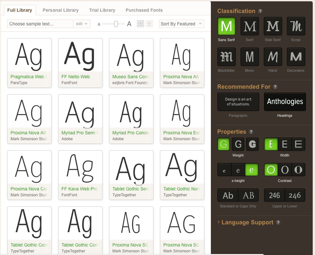Open Classification help question mark

click(260, 11)
